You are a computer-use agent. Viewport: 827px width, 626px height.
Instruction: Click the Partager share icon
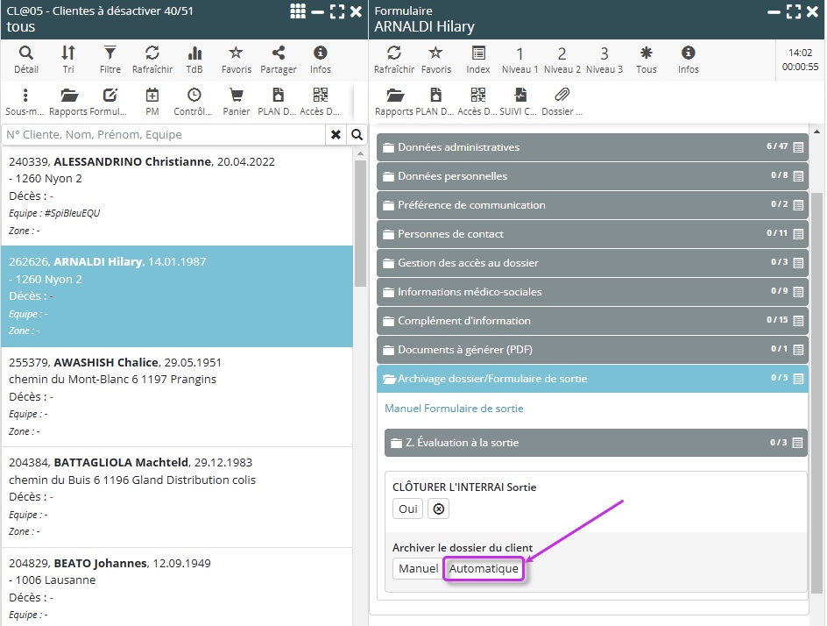coord(278,59)
